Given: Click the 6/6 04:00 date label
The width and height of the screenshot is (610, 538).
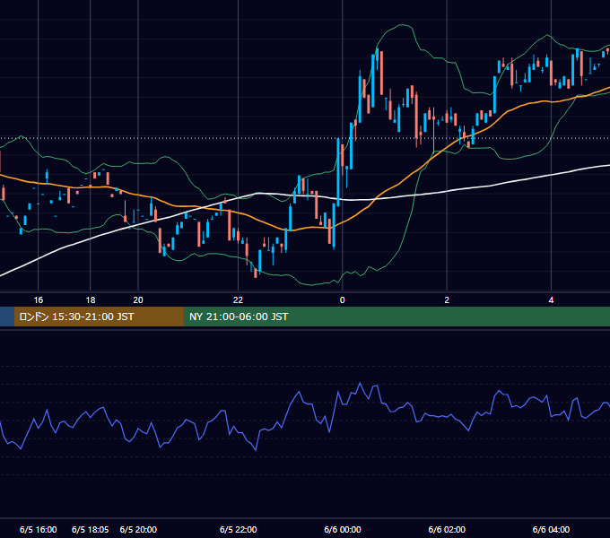Looking at the screenshot, I should coord(551,529).
